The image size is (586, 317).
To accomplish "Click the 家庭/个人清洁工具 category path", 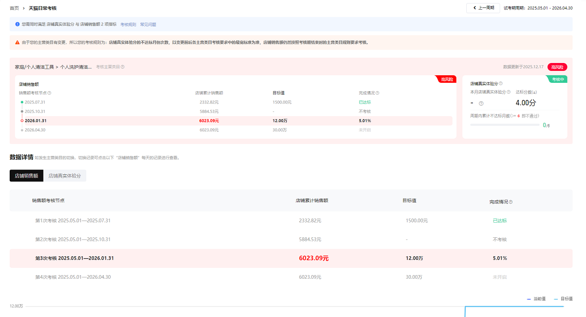I will pos(54,67).
